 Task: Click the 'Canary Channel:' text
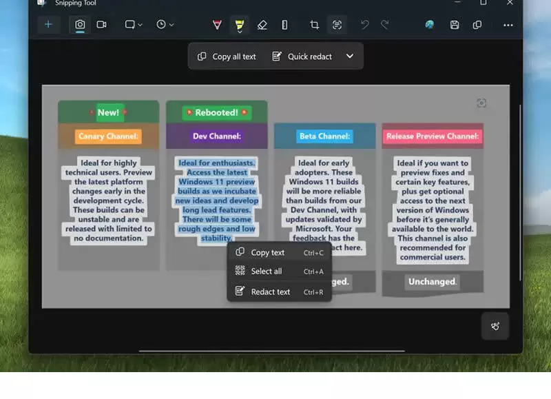[108, 136]
